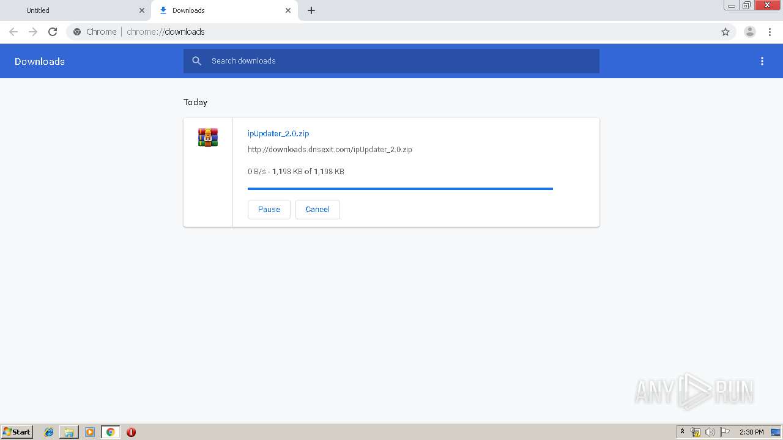Bookmark this page with the star icon
The height and width of the screenshot is (440, 783).
[725, 32]
